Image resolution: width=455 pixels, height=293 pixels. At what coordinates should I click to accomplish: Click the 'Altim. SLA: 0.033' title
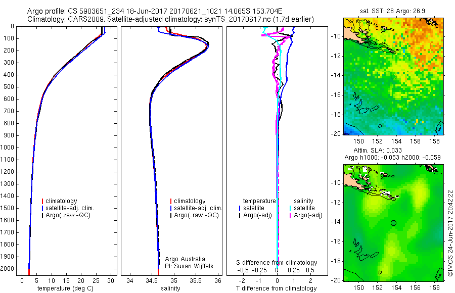[x=378, y=150]
